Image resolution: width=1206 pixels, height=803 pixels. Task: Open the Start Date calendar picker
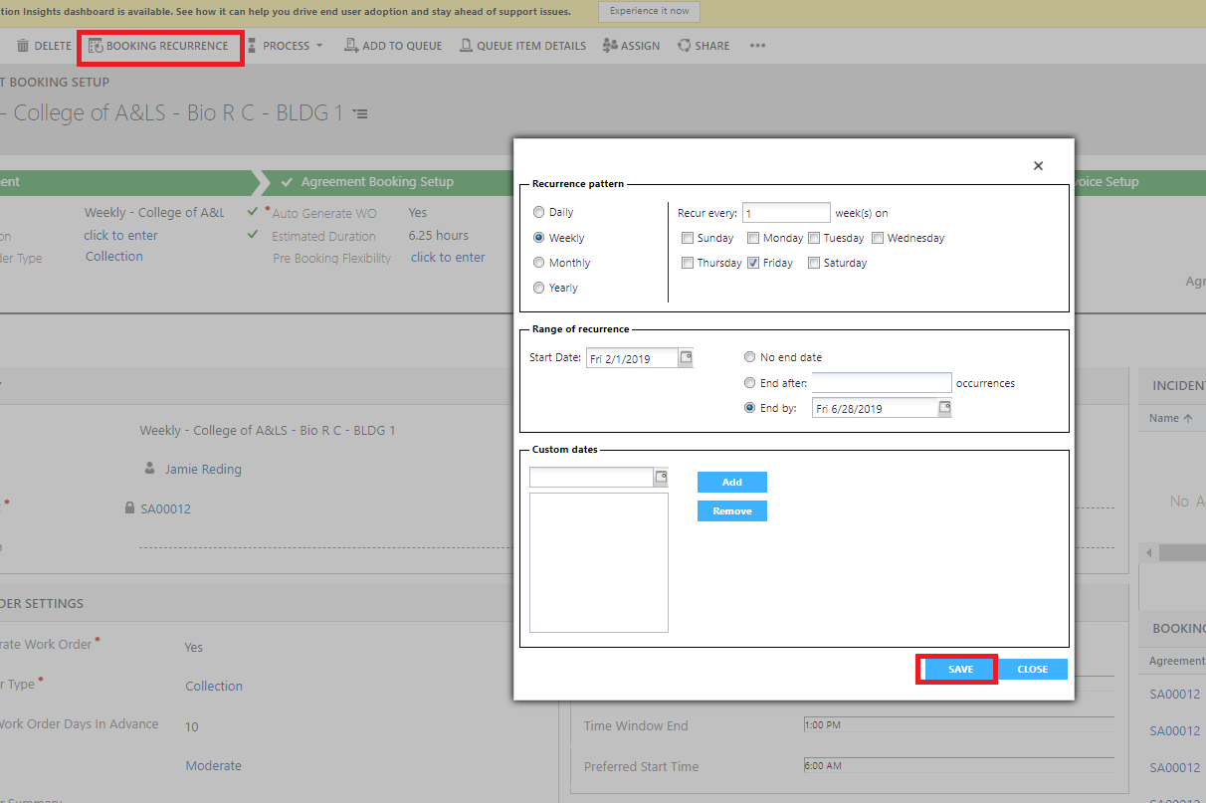pyautogui.click(x=688, y=357)
